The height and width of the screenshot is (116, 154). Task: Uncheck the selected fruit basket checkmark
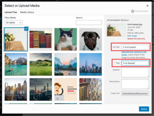coord(26,29)
